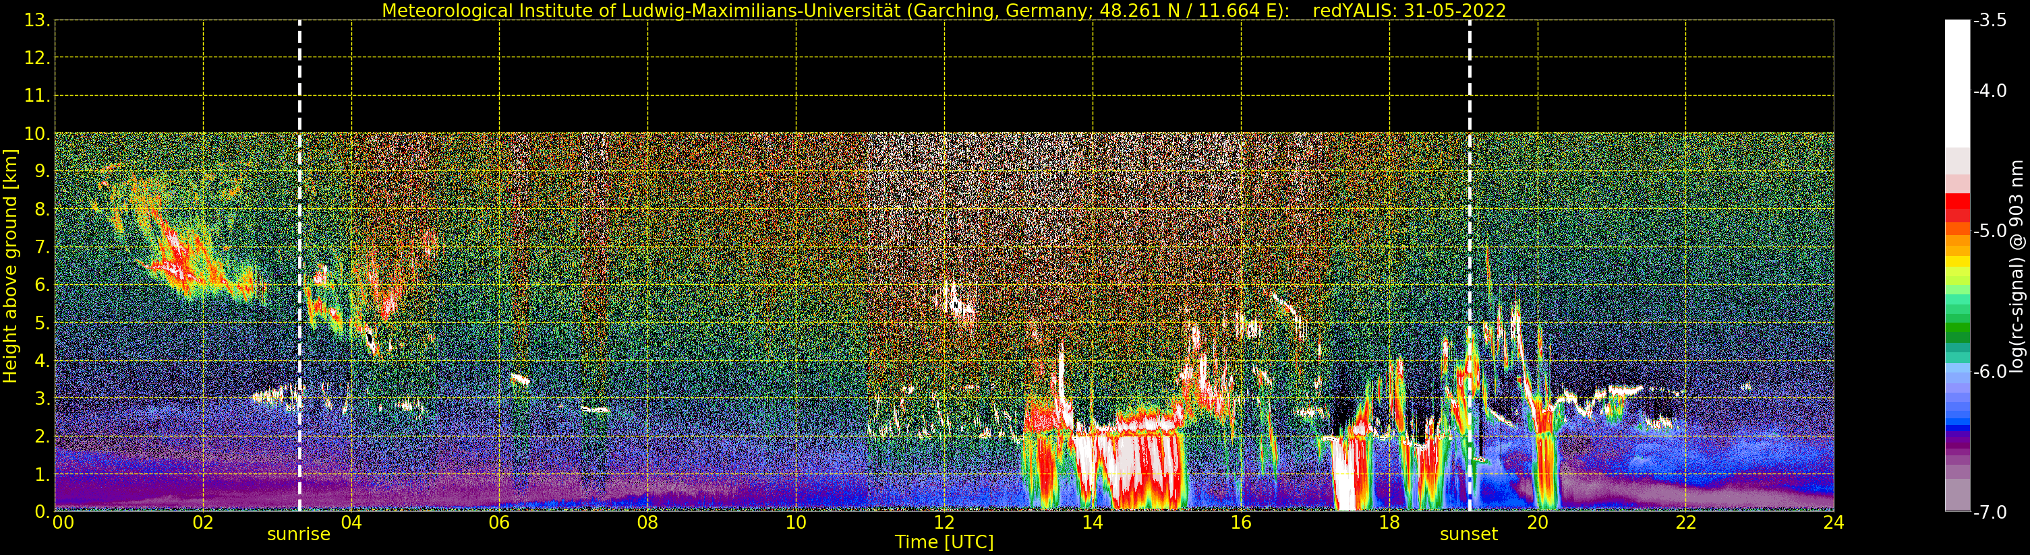This screenshot has height=555, width=2030.
Task: Click the '-4.0' colorbar tick label
Action: 1990,92
